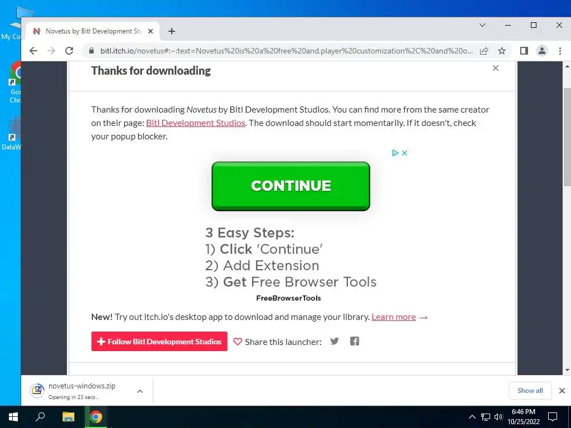Share this page from the address bar
571x428 pixels.
pyautogui.click(x=484, y=51)
